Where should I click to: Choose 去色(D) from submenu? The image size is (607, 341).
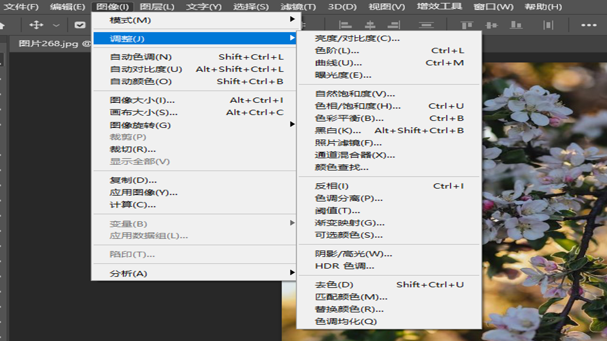(x=389, y=285)
